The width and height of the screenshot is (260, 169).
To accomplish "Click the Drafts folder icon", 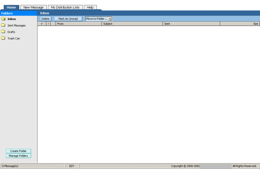I will pyautogui.click(x=3, y=32).
